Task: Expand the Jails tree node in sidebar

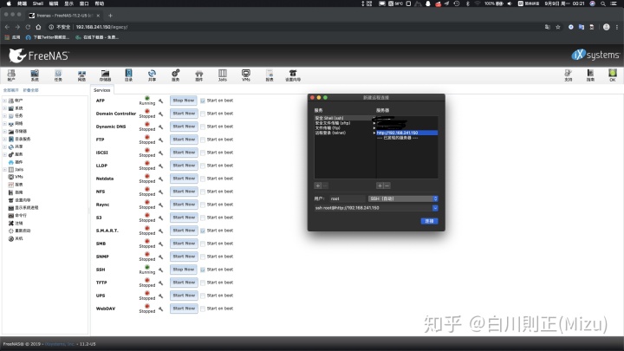Action: [5, 170]
